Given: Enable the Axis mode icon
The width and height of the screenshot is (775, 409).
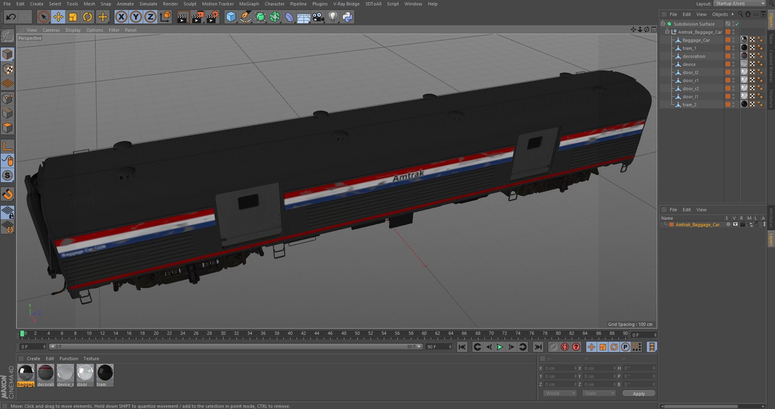Looking at the screenshot, I should pyautogui.click(x=8, y=146).
